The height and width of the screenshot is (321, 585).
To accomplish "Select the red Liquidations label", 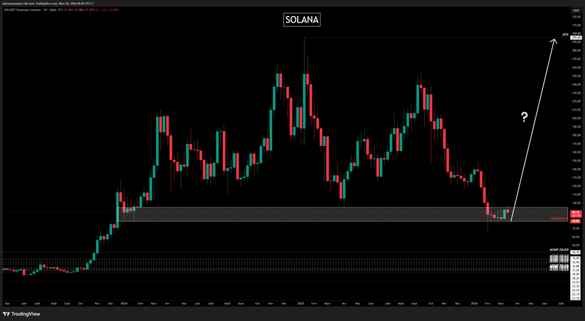I will pos(559,218).
